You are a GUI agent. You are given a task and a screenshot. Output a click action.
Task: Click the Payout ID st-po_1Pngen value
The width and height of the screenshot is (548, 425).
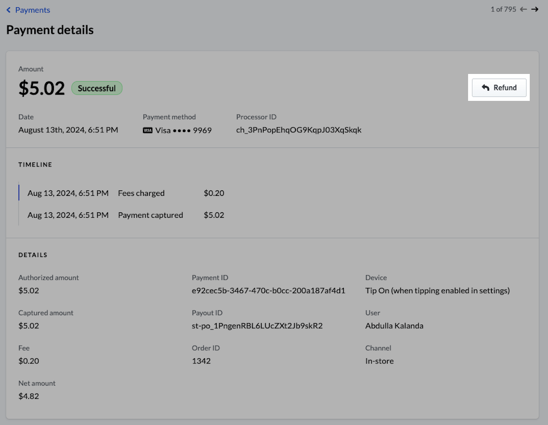[257, 326]
